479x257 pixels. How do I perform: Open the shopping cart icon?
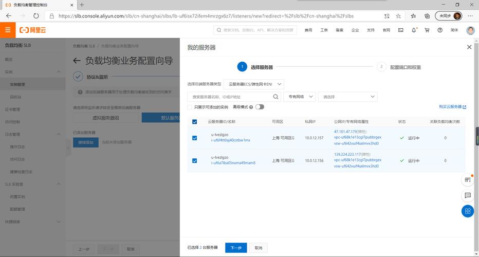[x=427, y=30]
